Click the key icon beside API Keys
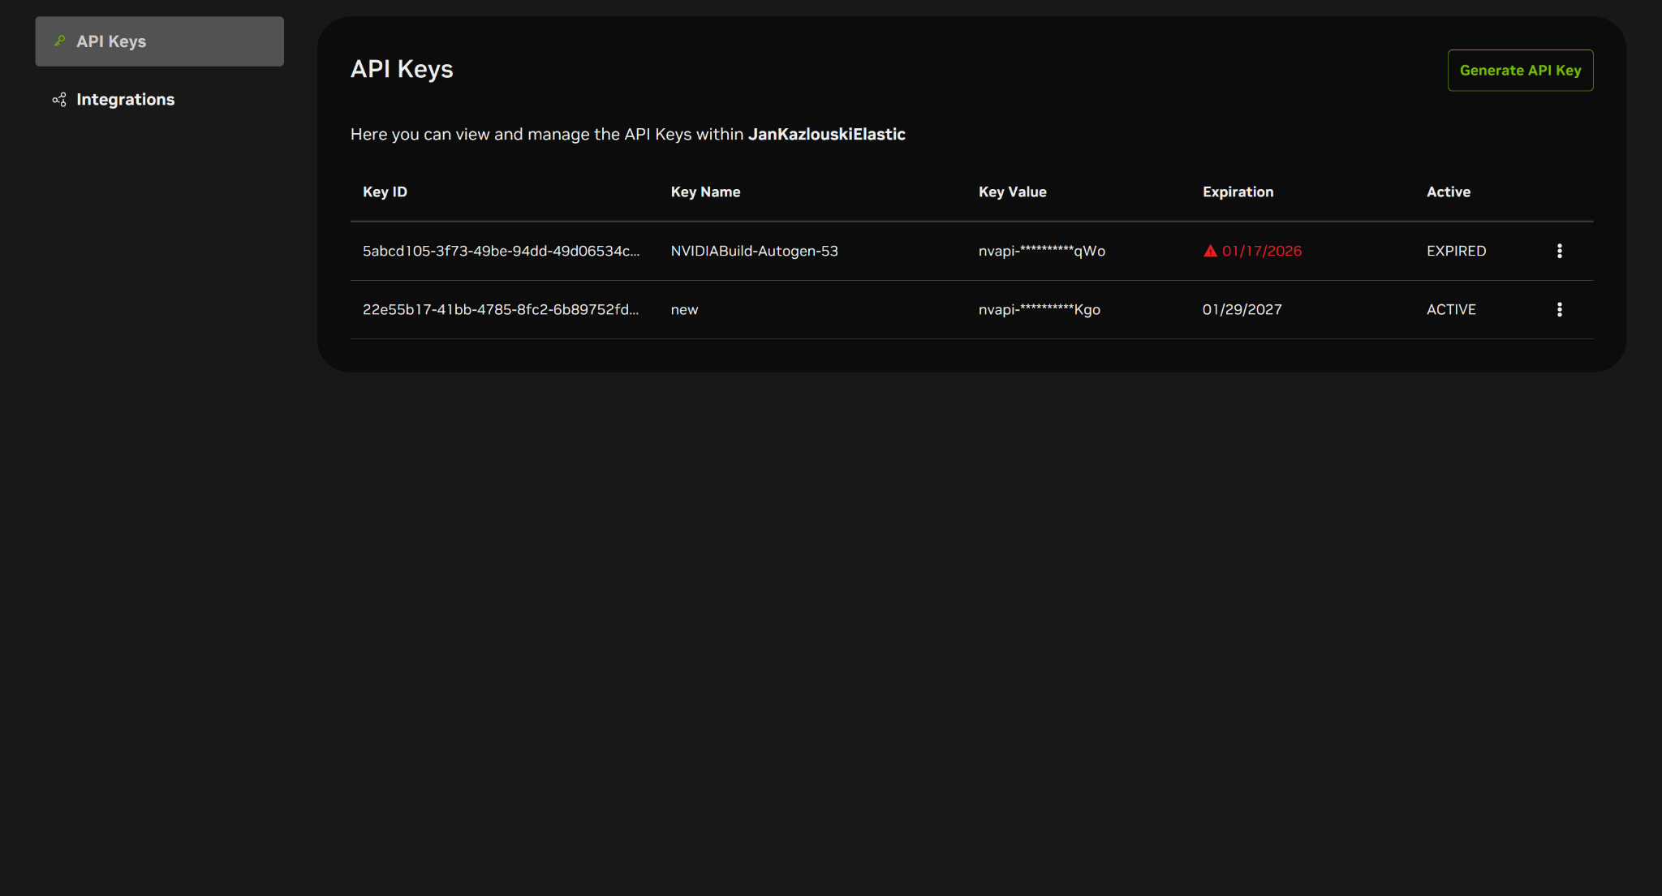 tap(59, 41)
